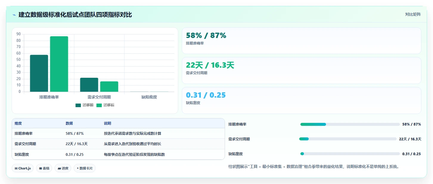Toggle the 迁移后 legend item

tap(105, 105)
